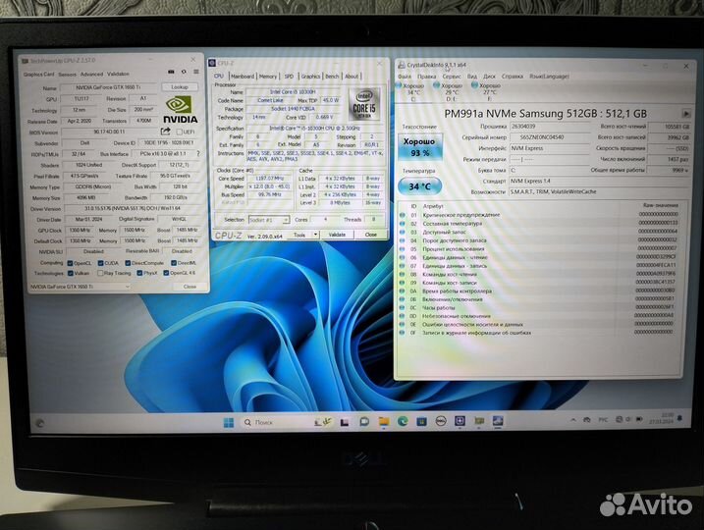Open the notification bell in the tray
This screenshot has width=704, height=530.
(679, 419)
